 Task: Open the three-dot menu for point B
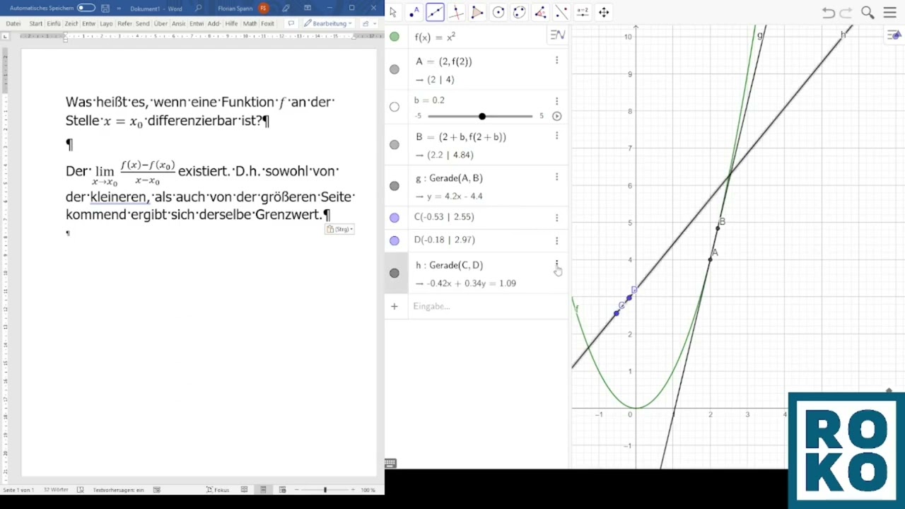(556, 136)
